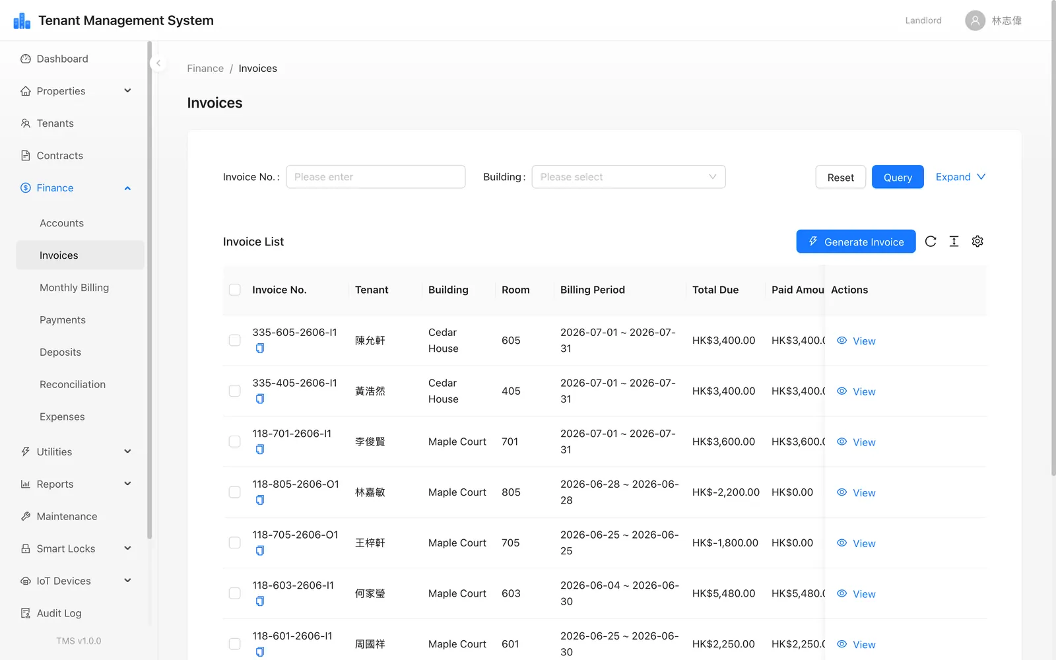Click the page vertical scrollbar
This screenshot has height=660, width=1056.
click(1053, 238)
